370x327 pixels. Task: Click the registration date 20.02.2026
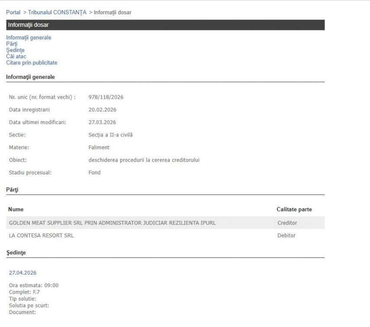tap(102, 110)
